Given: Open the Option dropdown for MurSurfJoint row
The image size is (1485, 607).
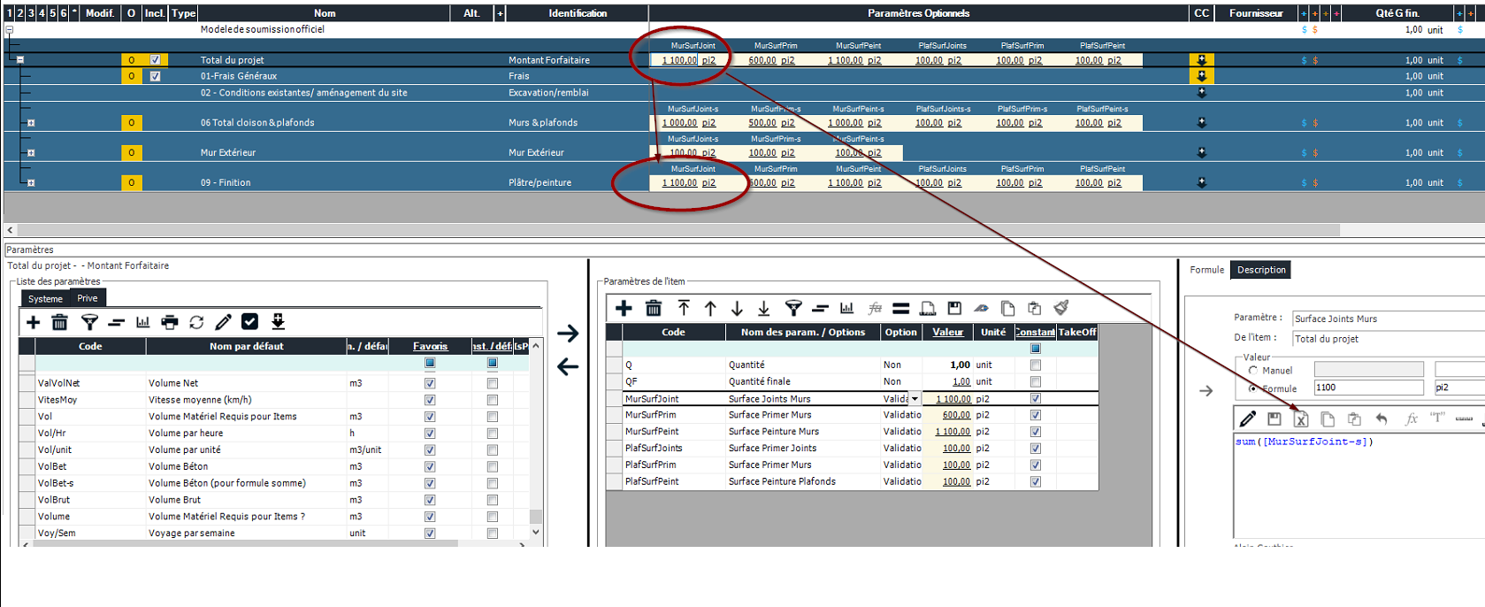Looking at the screenshot, I should pos(915,399).
